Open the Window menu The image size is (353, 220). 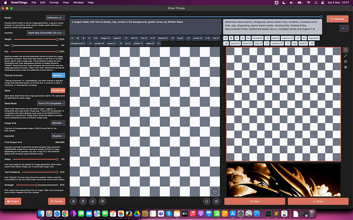(x=78, y=3)
